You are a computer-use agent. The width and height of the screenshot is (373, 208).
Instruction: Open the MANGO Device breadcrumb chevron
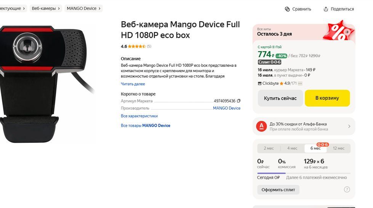coord(100,8)
